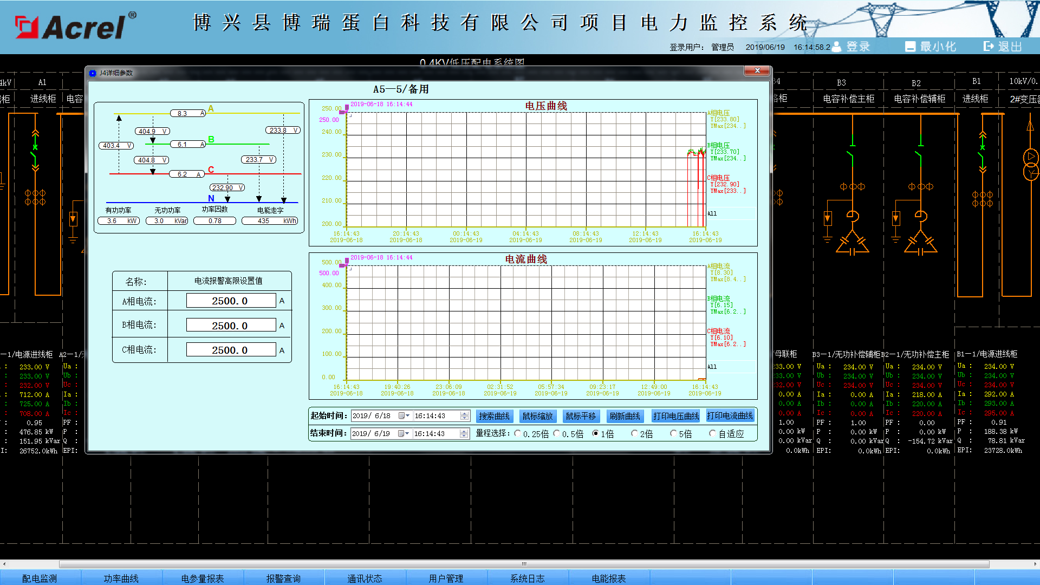The width and height of the screenshot is (1040, 585).
Task: Open the 报警查询 tab
Action: [283, 578]
